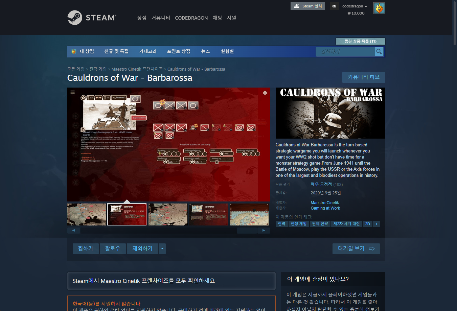Click the 팔로우 follow button

(x=113, y=248)
